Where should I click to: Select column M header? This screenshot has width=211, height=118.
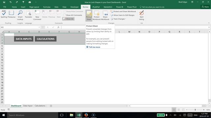pos(129,32)
